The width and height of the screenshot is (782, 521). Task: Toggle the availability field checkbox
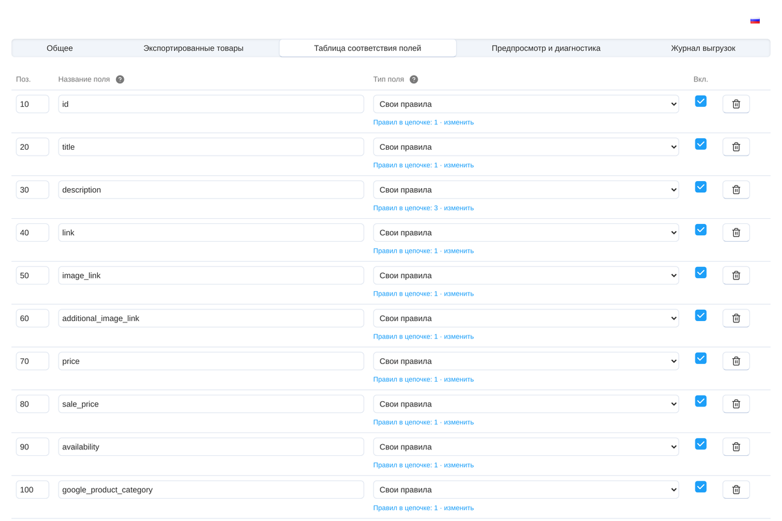701,444
